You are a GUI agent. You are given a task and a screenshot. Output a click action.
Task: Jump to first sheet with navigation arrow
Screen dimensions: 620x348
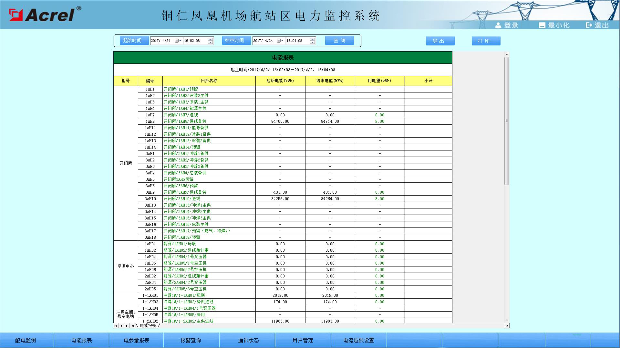[x=116, y=326]
